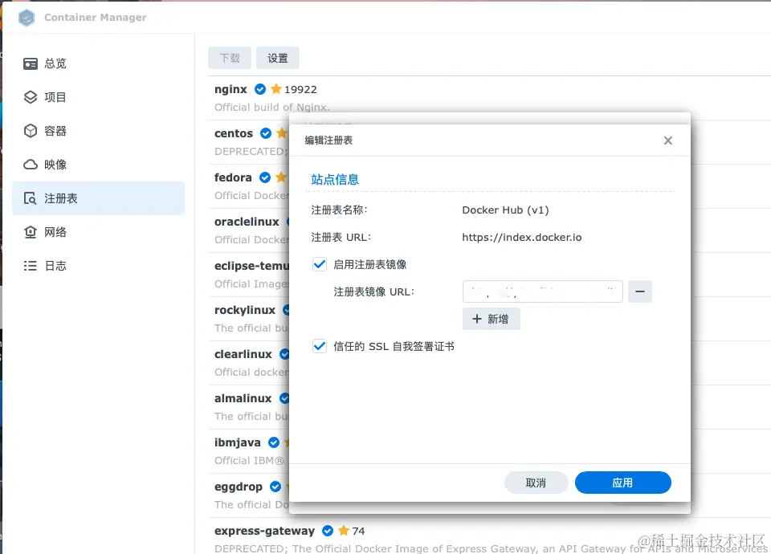Click the 映像 cloud sidebar icon
This screenshot has width=771, height=554.
(31, 165)
